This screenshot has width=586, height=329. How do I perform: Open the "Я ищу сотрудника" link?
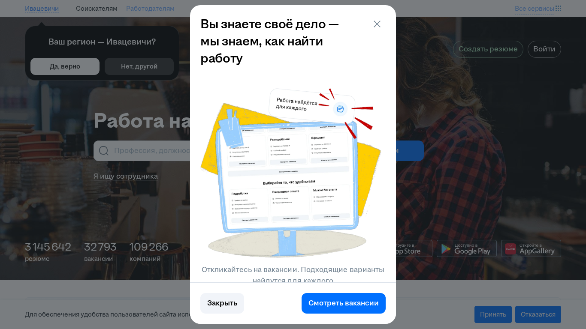coord(126,176)
